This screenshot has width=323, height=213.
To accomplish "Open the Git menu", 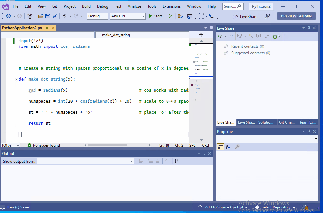I will [x=55, y=6].
